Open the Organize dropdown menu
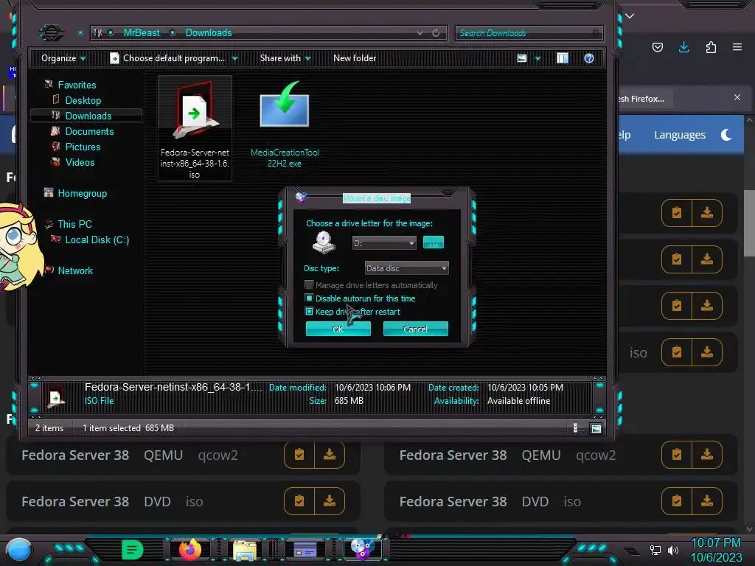The width and height of the screenshot is (755, 566). [x=63, y=58]
